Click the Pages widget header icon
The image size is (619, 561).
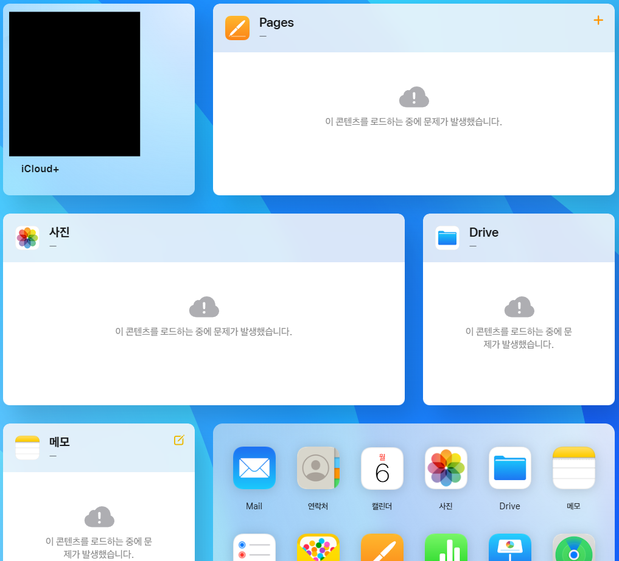[x=237, y=28]
